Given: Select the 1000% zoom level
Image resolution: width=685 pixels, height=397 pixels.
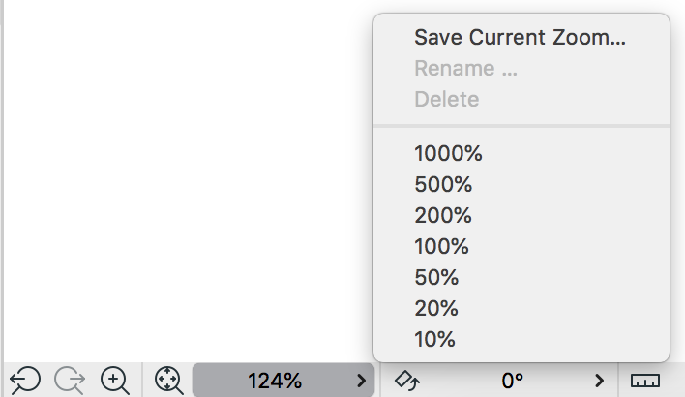Looking at the screenshot, I should pyautogui.click(x=448, y=153).
